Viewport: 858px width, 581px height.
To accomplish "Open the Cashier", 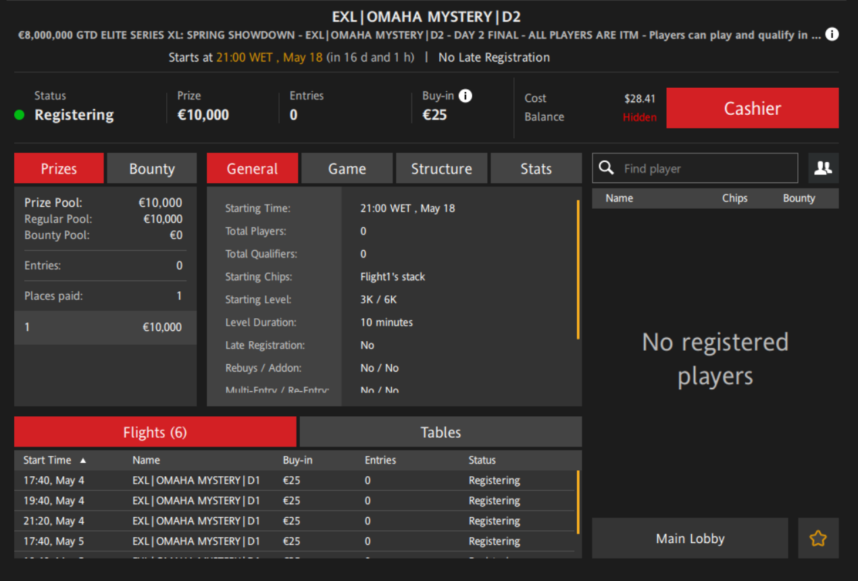I will [x=752, y=108].
